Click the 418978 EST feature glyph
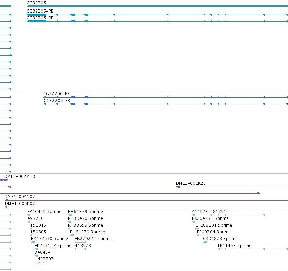The image size is (288, 271). tap(81, 249)
